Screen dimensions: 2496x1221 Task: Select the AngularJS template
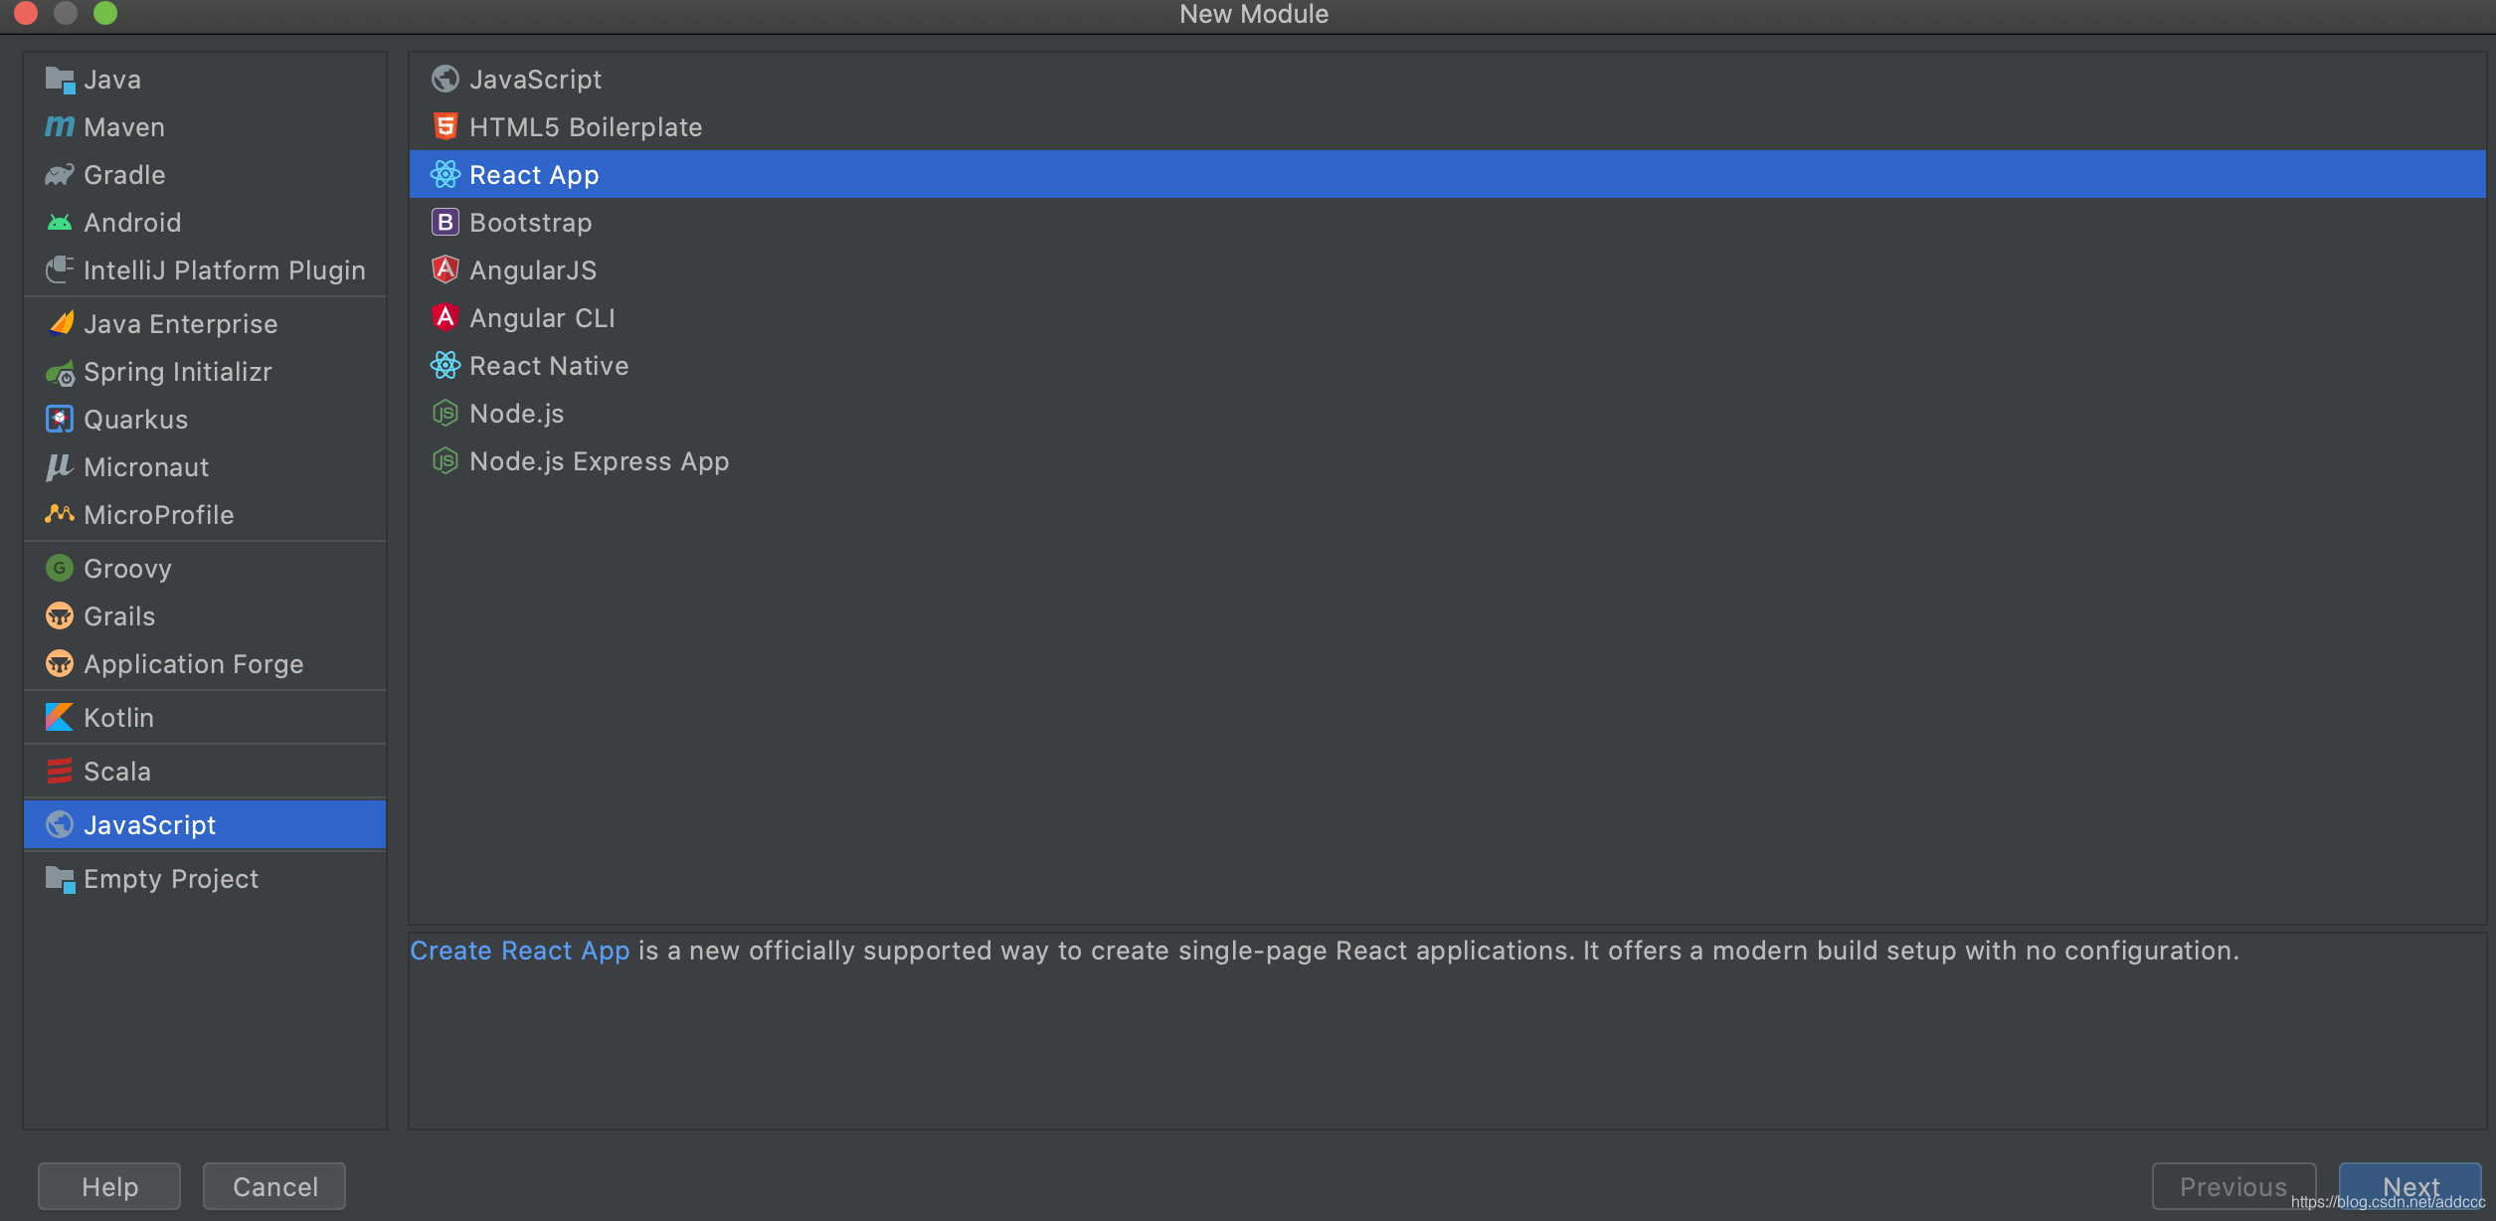click(1447, 270)
